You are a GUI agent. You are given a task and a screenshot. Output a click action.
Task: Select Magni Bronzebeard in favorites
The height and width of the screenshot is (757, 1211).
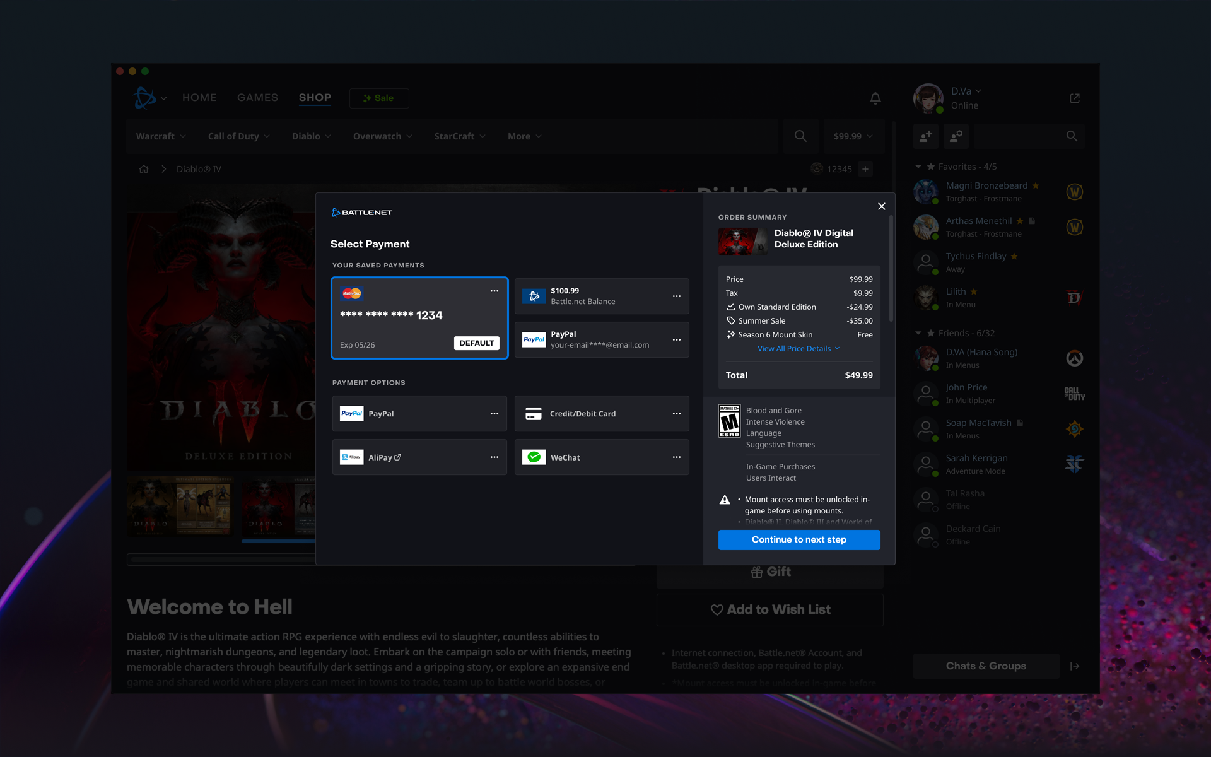pyautogui.click(x=999, y=192)
